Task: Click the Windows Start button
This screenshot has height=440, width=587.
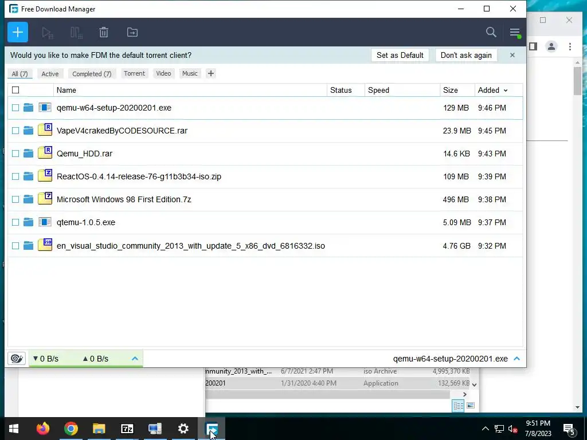Action: (x=14, y=429)
